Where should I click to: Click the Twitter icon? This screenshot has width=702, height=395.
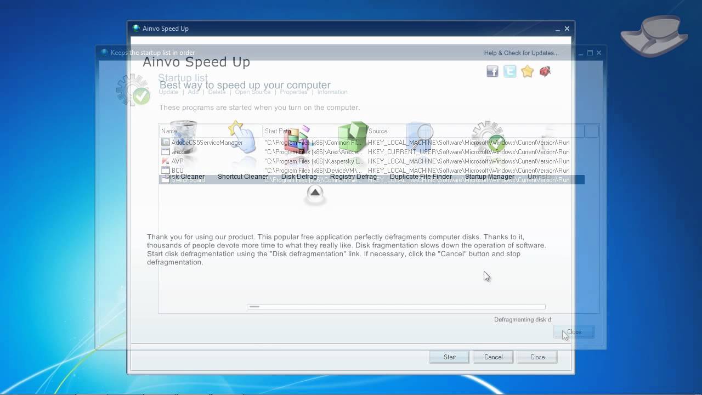click(510, 71)
